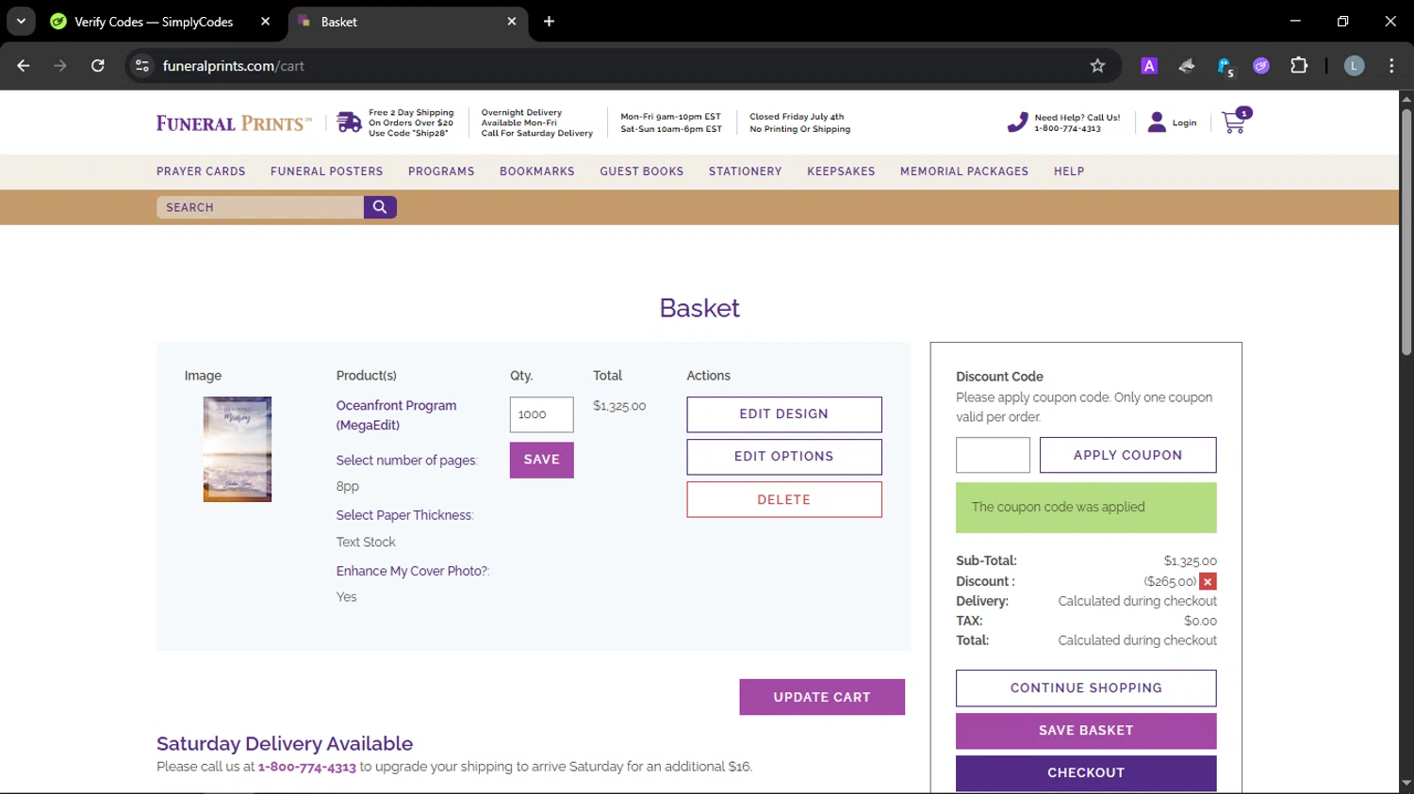Click the purple A extension icon

(1149, 66)
